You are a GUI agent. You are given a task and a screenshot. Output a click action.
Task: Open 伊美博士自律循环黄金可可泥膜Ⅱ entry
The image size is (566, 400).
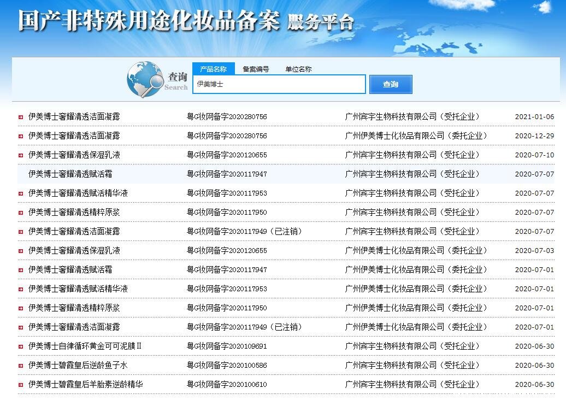pos(85,346)
